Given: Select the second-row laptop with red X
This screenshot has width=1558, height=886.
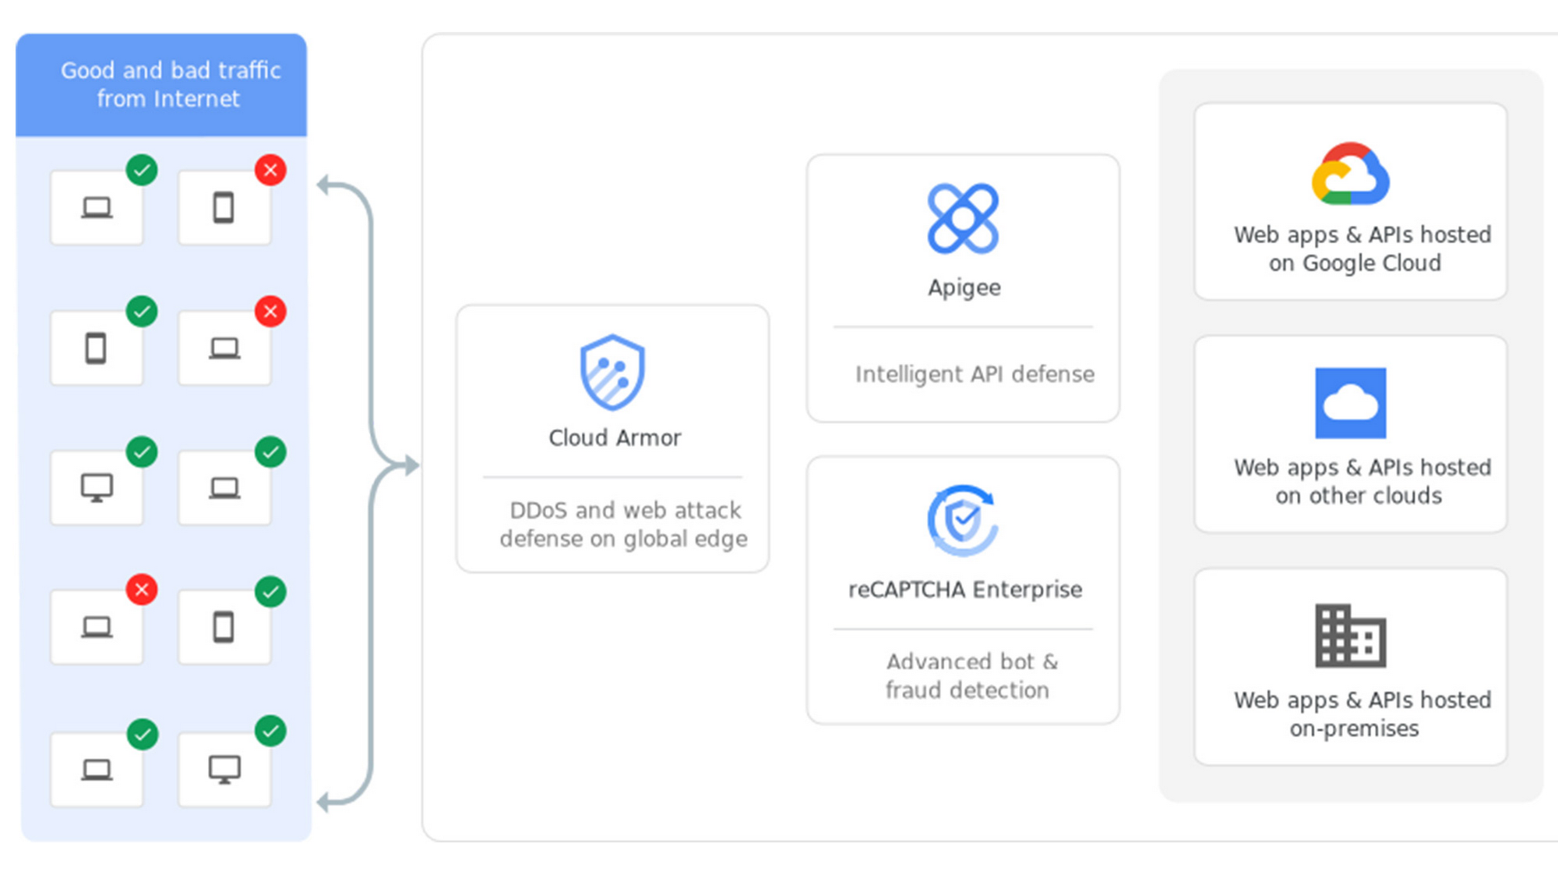Looking at the screenshot, I should tap(224, 348).
